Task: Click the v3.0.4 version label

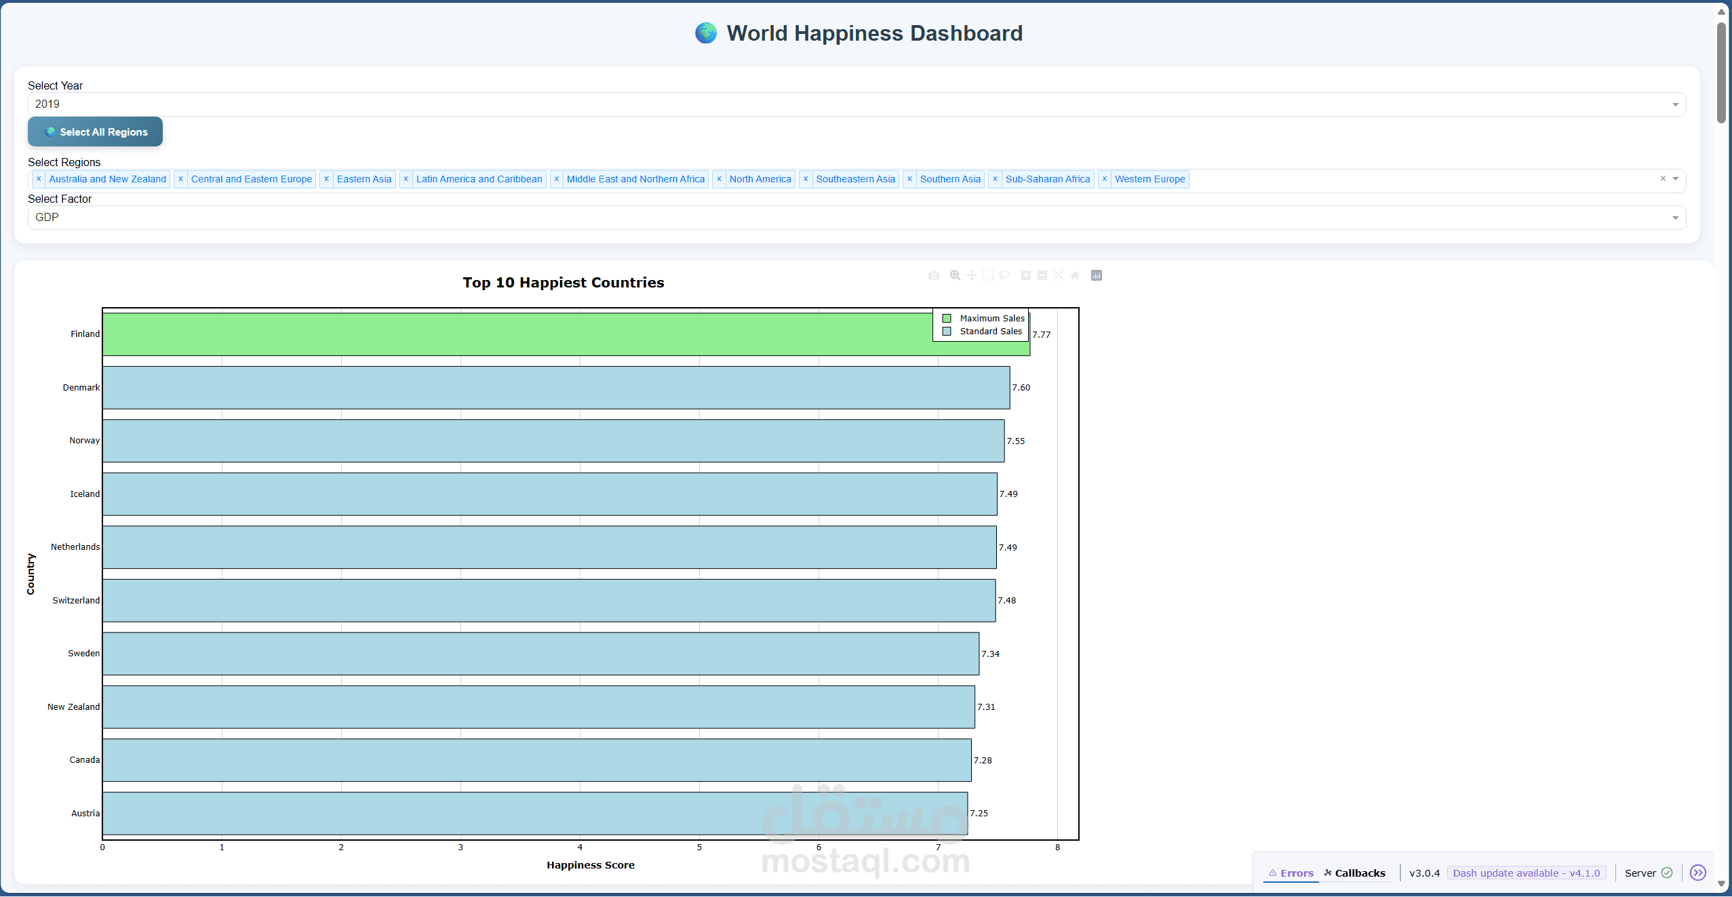Action: click(x=1425, y=873)
